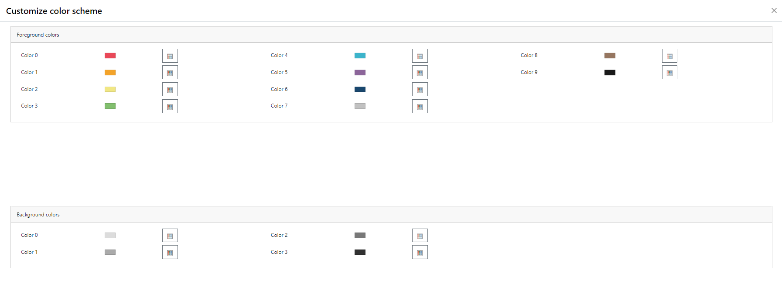The image size is (782, 290).
Task: Open color picker for Background Color 1
Action: [170, 253]
